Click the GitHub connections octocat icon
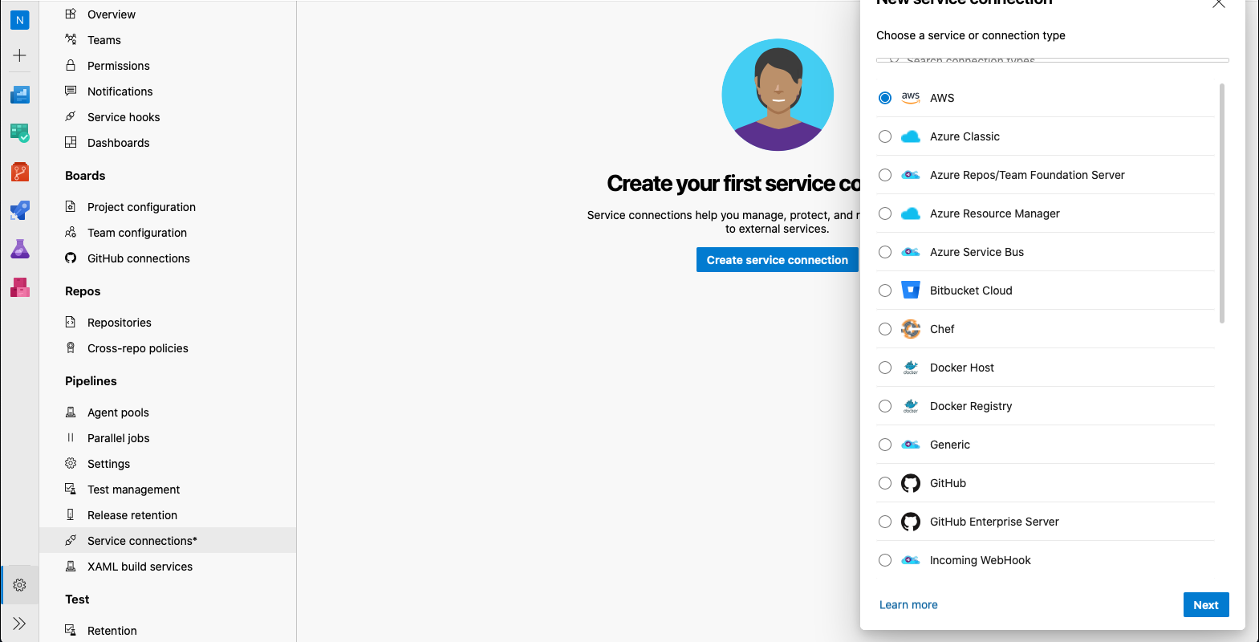The height and width of the screenshot is (642, 1259). (71, 258)
